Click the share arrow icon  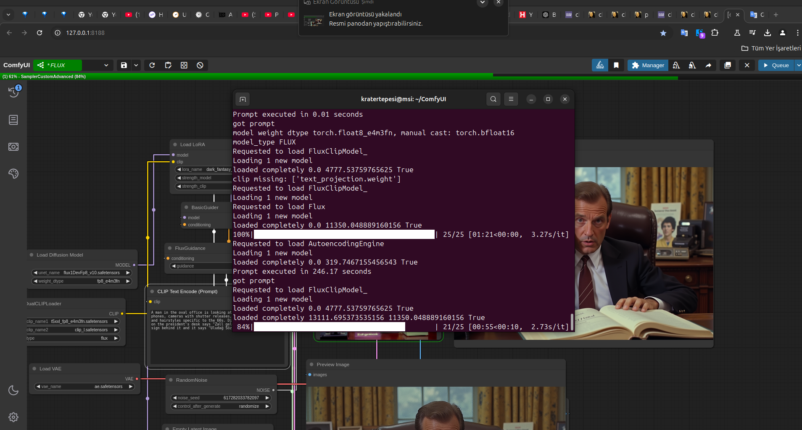point(708,65)
